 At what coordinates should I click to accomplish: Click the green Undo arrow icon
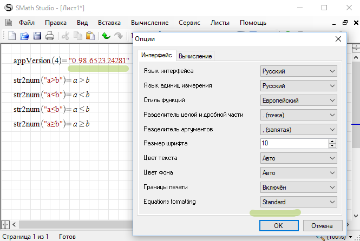tap(106, 36)
